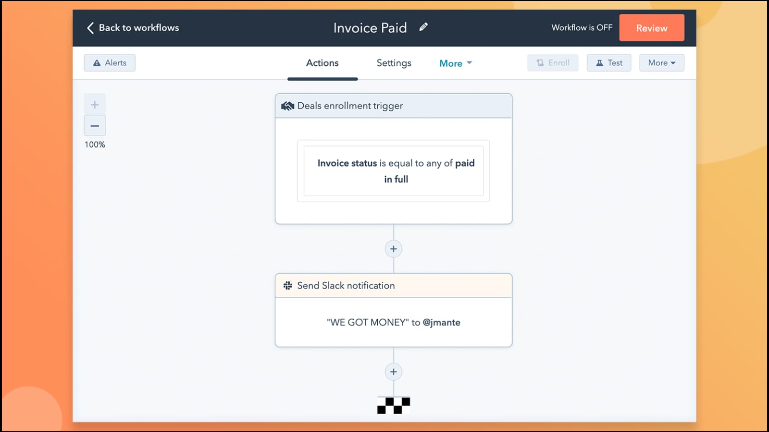Click the 100% zoom level indicator
Image resolution: width=769 pixels, height=432 pixels.
[x=95, y=144]
